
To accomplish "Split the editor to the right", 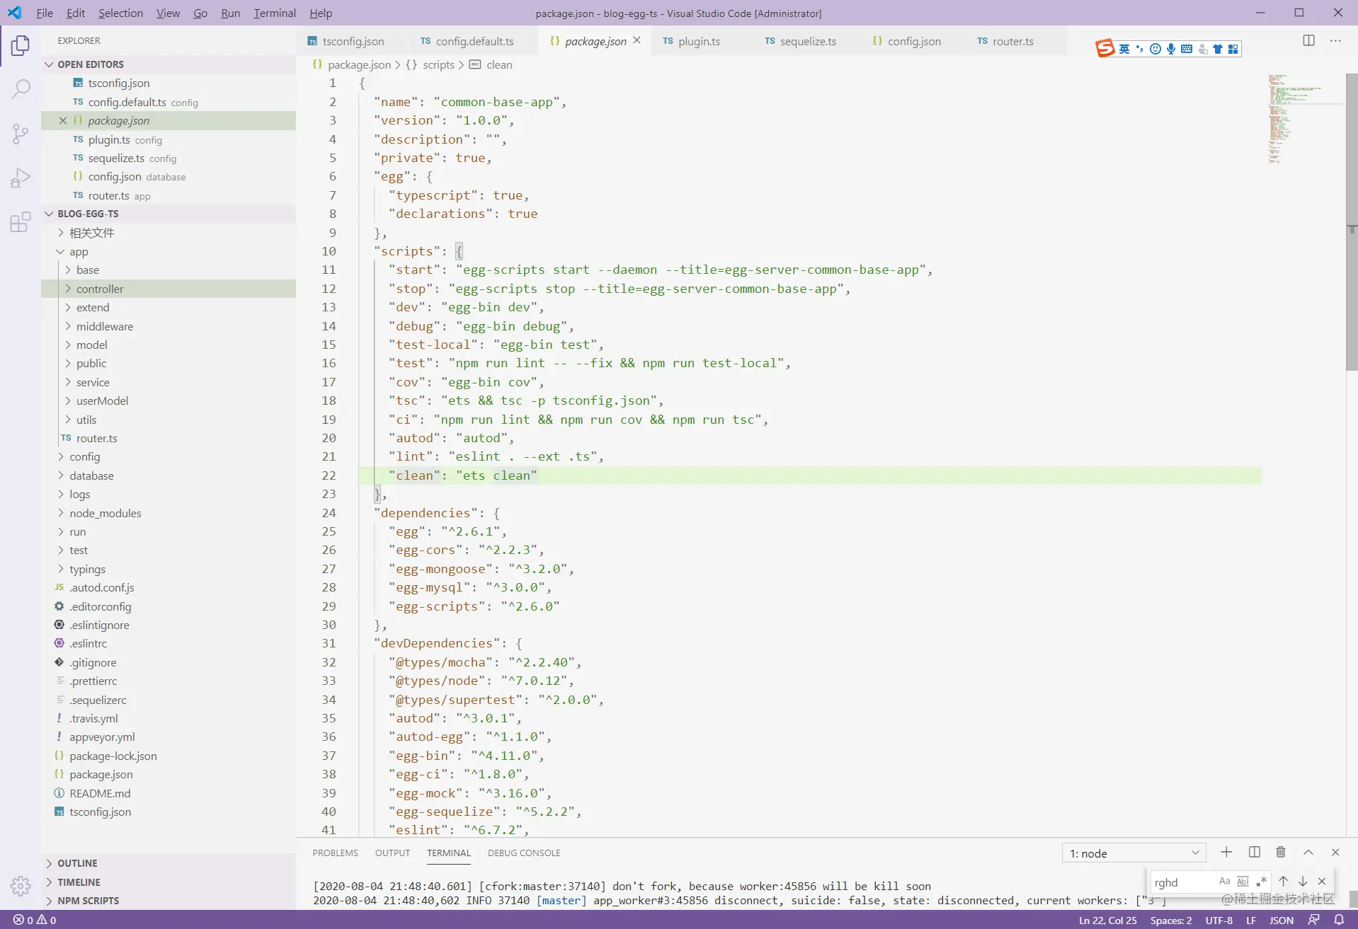I will pos(1308,40).
